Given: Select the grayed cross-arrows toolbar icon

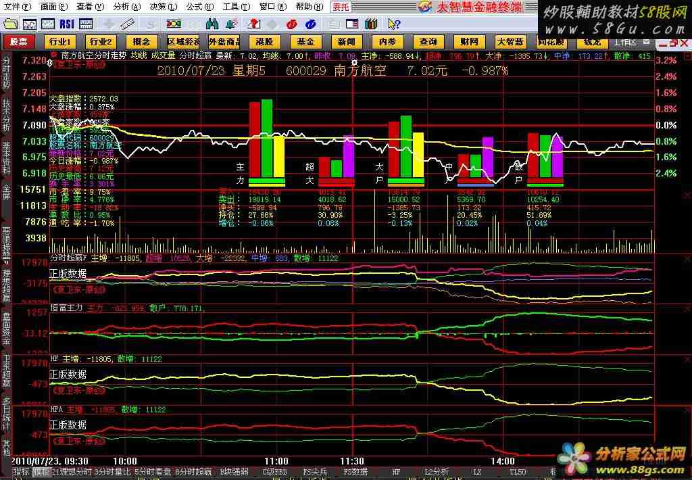Looking at the screenshot, I should point(109,24).
